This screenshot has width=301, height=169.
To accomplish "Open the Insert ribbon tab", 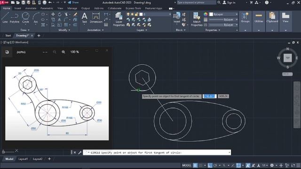I will click(x=18, y=8).
